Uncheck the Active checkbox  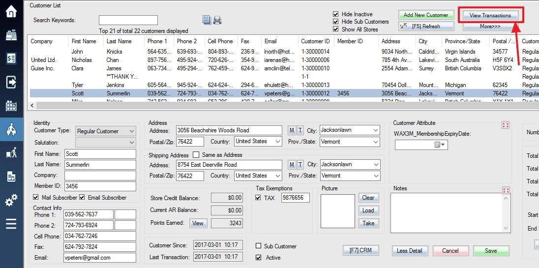(x=259, y=257)
